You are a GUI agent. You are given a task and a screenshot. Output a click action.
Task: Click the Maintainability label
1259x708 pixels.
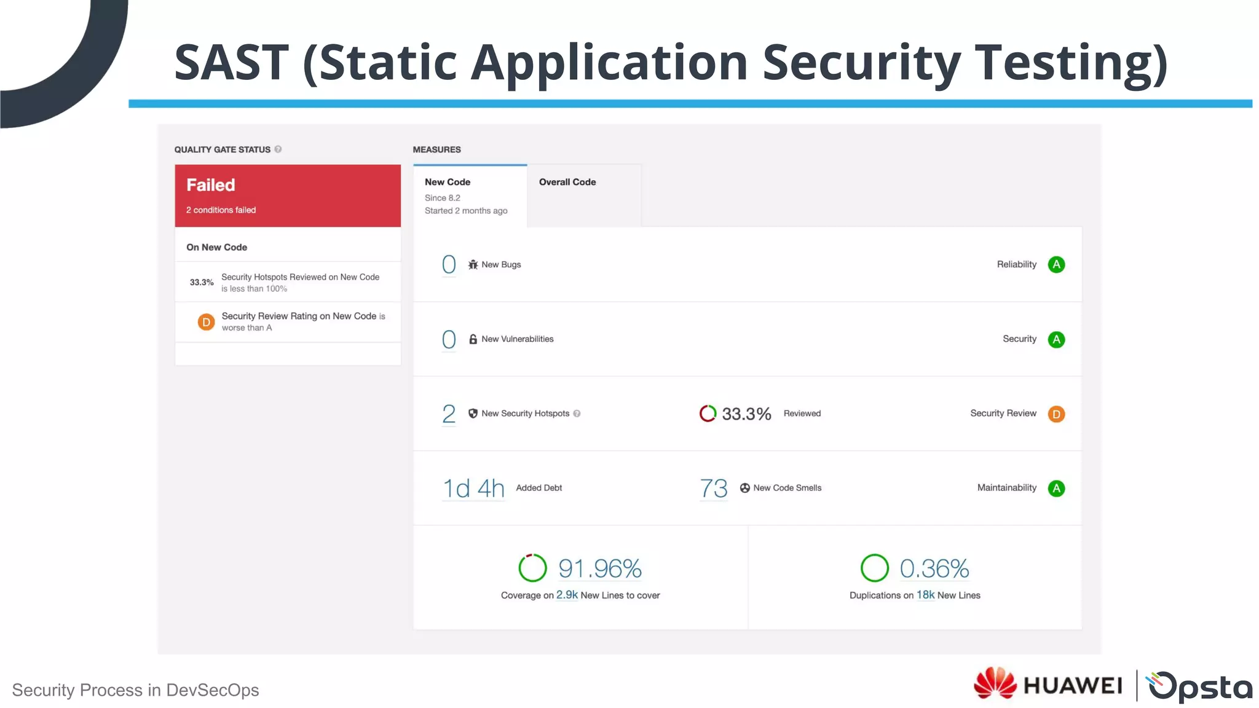click(1007, 487)
